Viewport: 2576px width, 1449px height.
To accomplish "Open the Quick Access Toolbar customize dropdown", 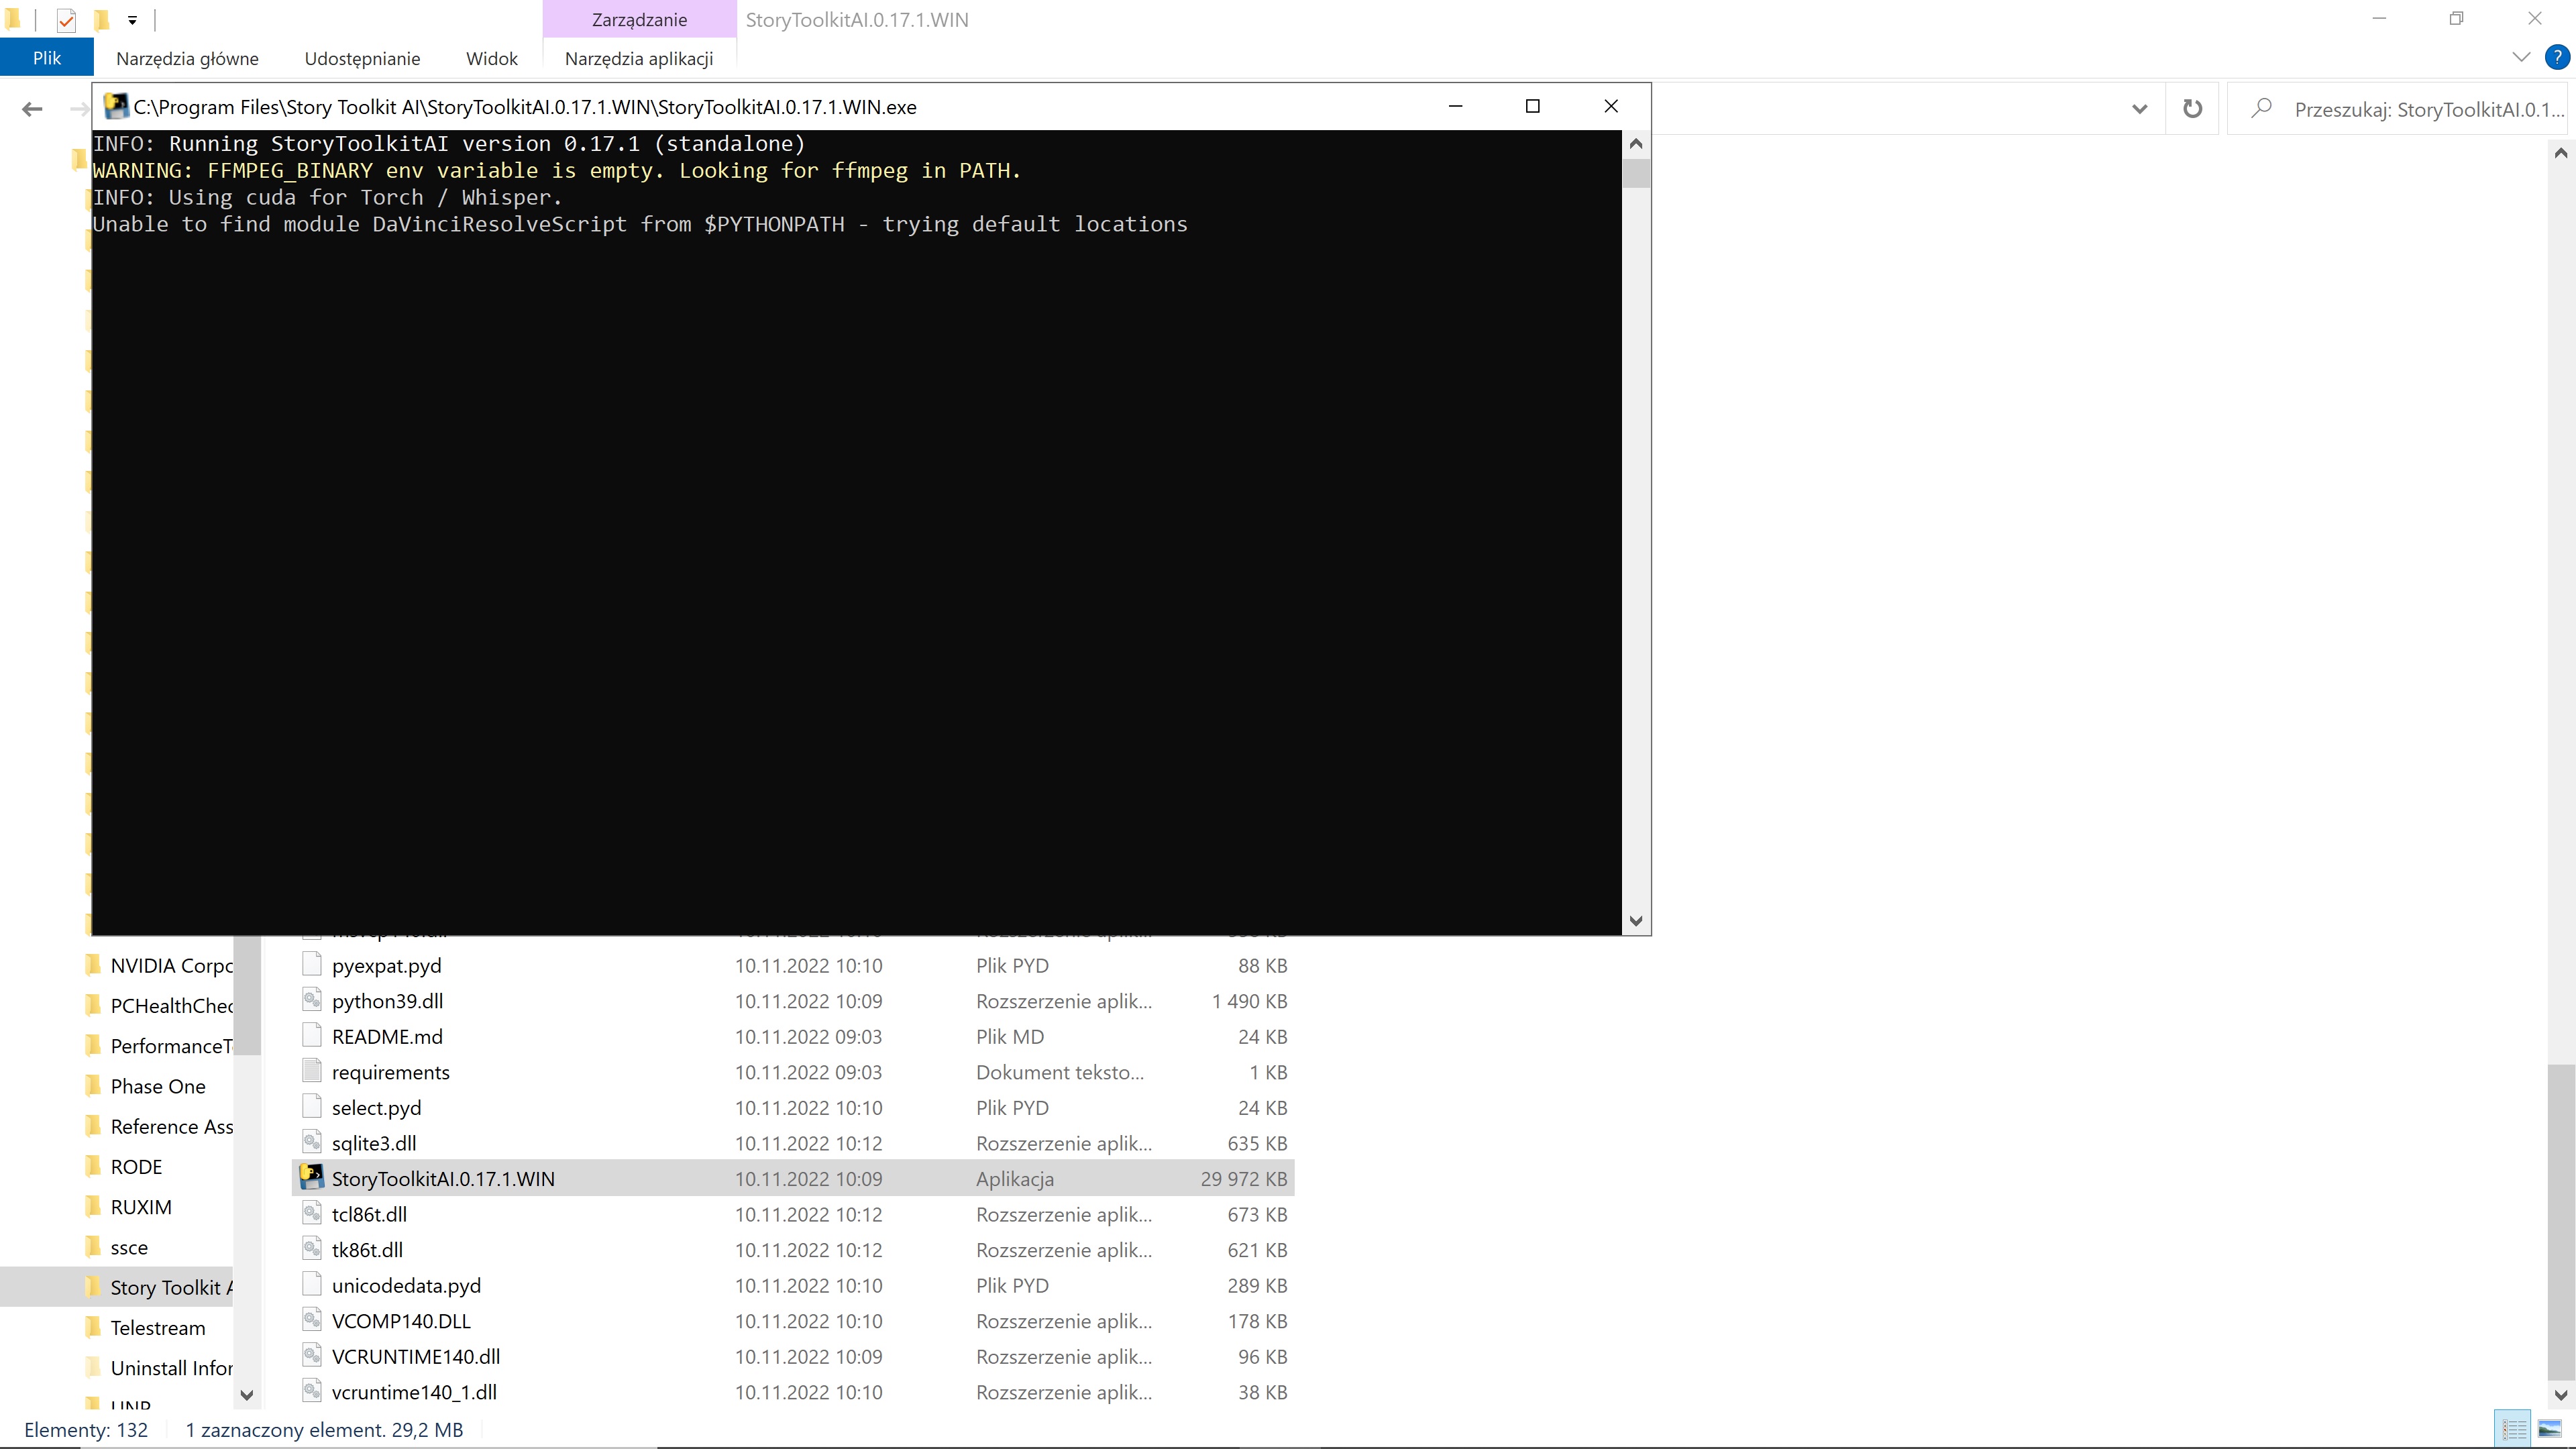I will coord(132,20).
